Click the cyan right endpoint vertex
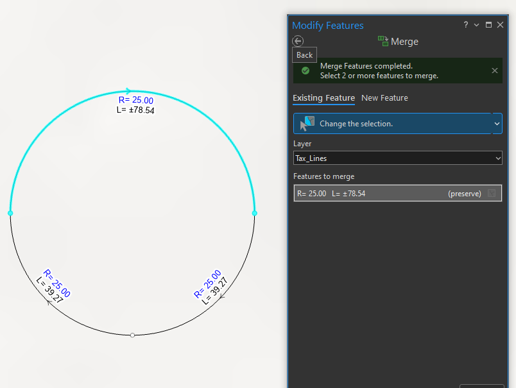The image size is (516, 388). [254, 214]
